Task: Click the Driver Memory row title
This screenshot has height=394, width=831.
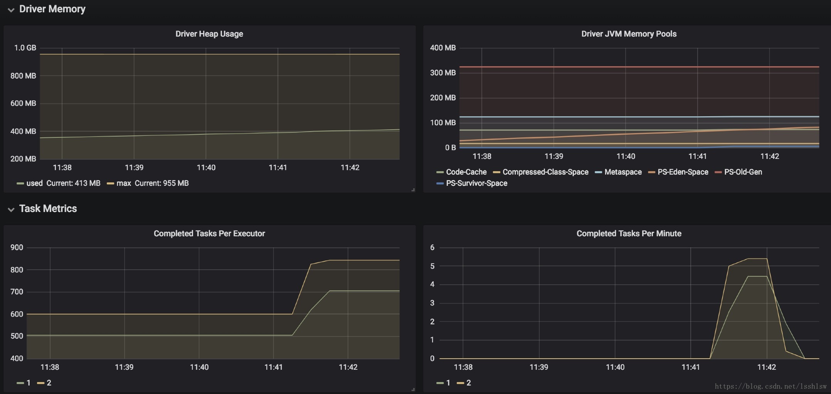Action: pos(52,9)
